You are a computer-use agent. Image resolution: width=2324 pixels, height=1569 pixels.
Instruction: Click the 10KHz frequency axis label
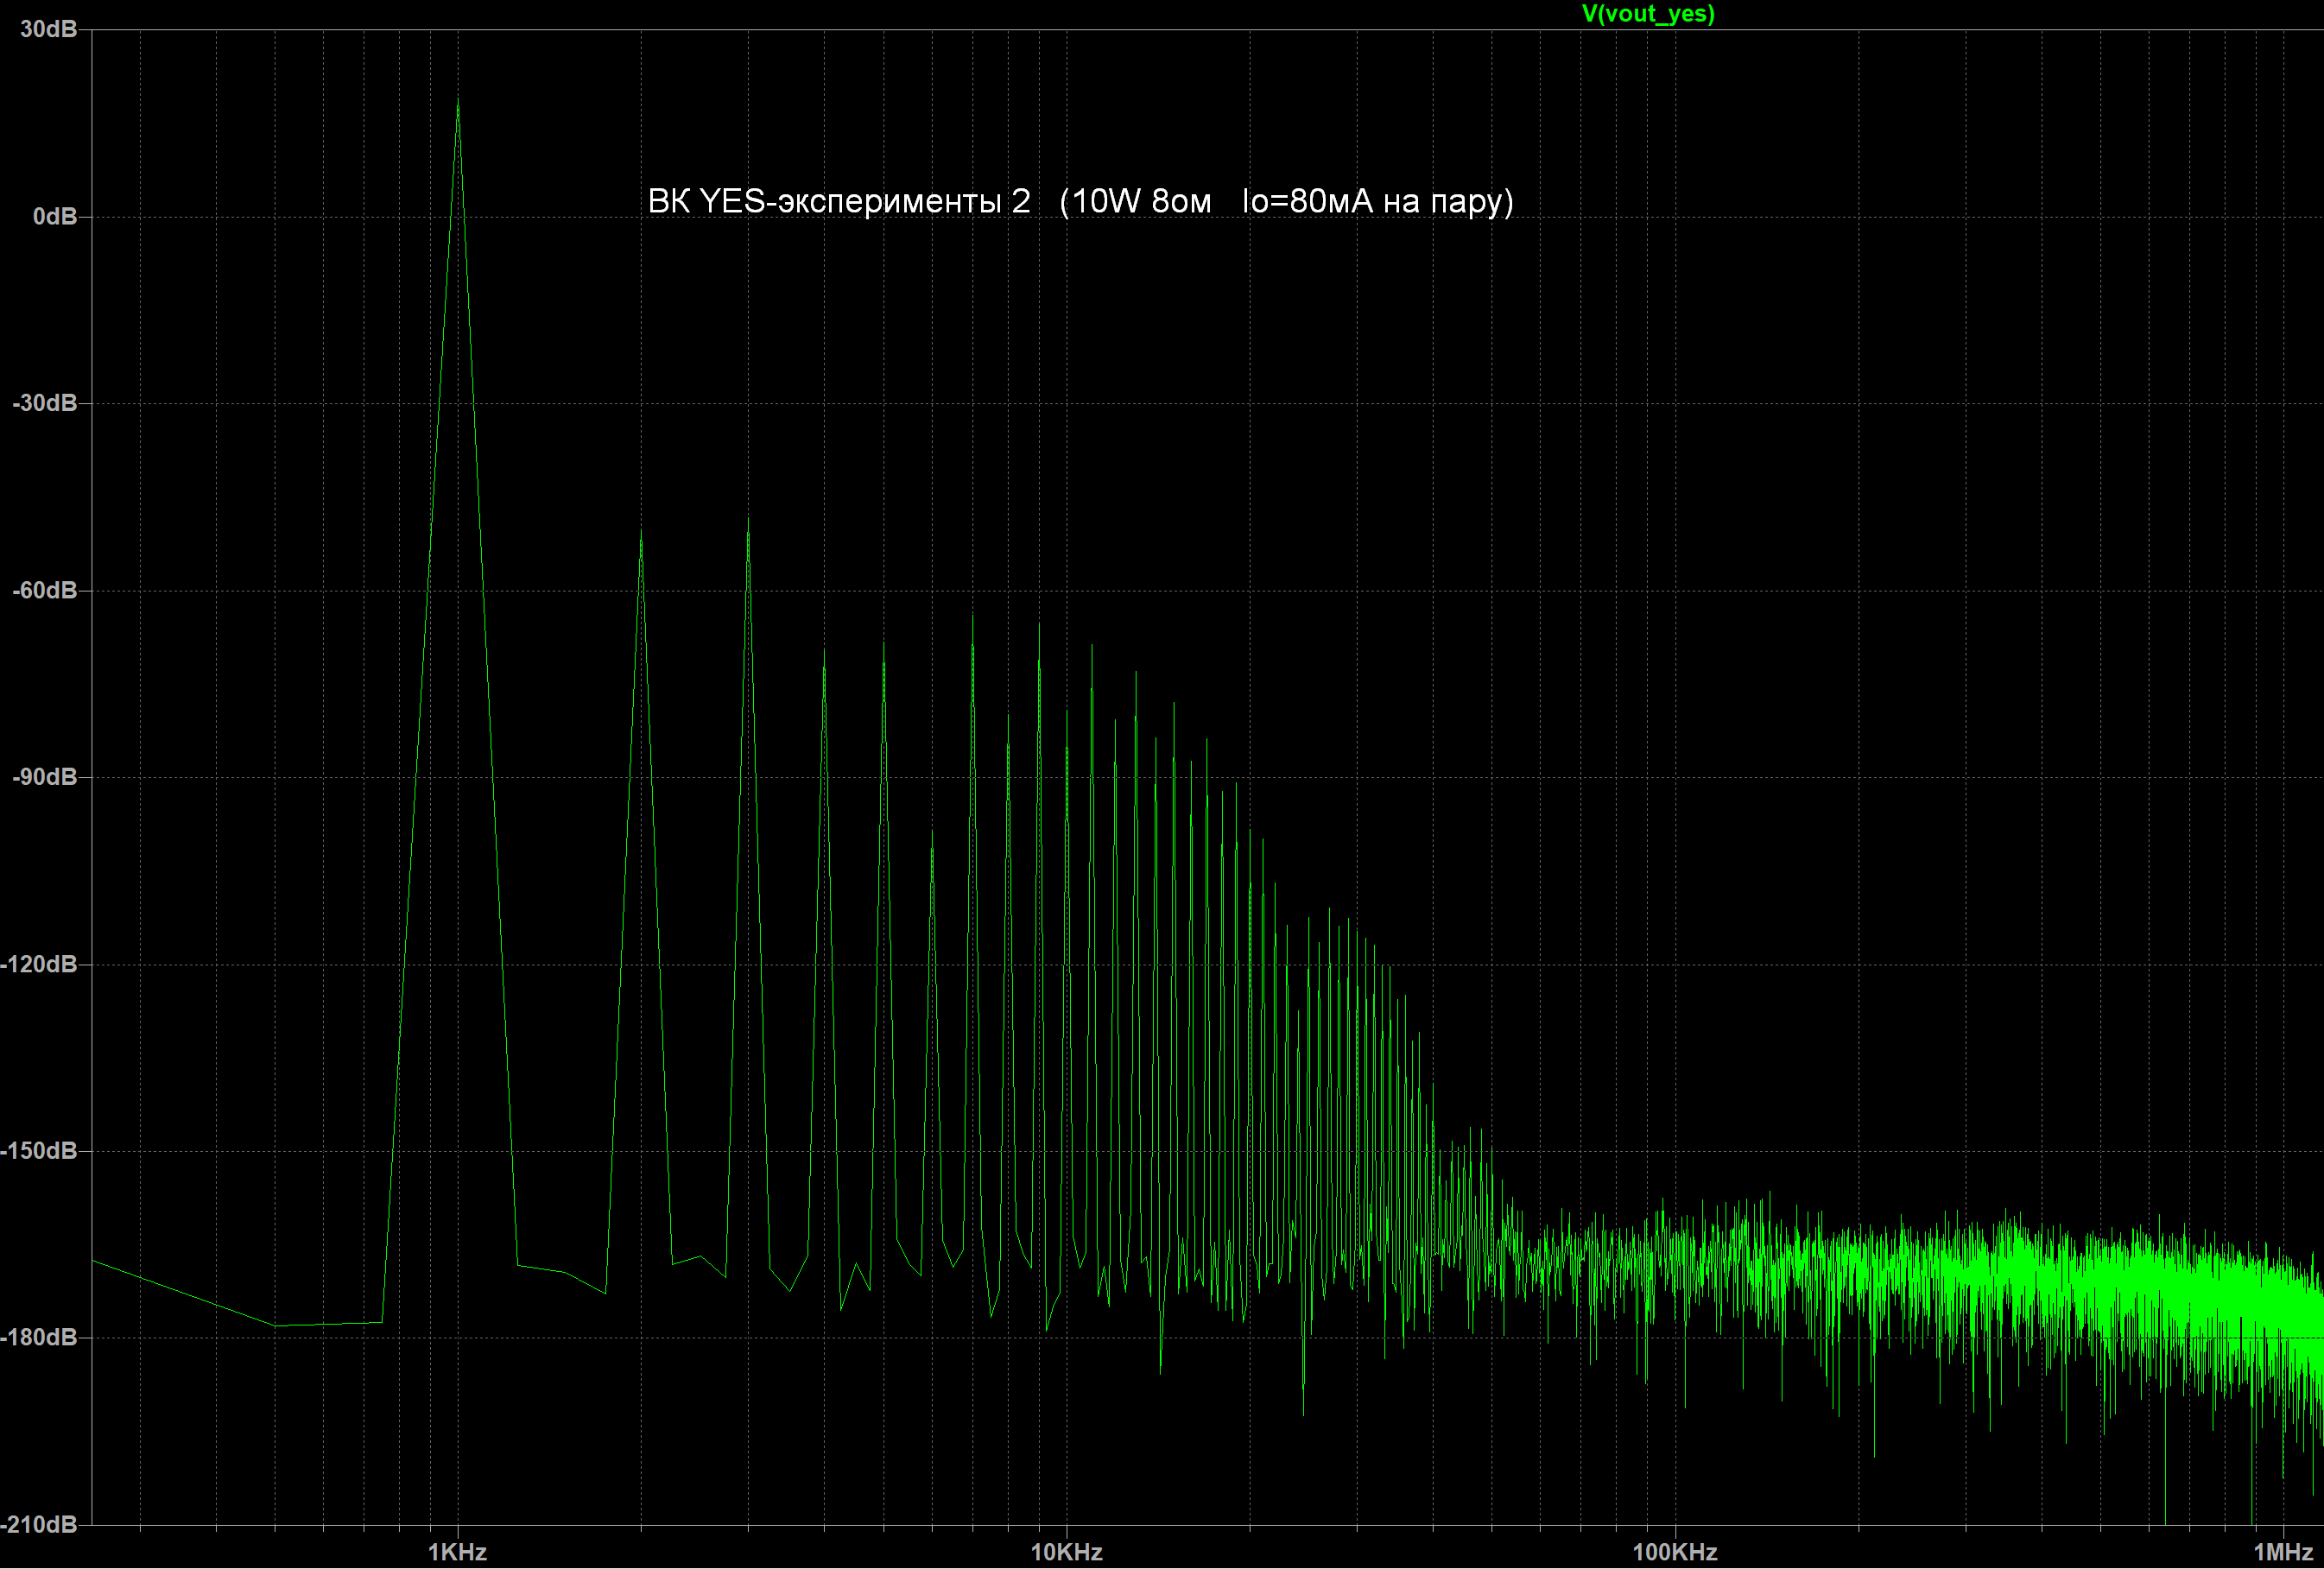[1066, 1552]
